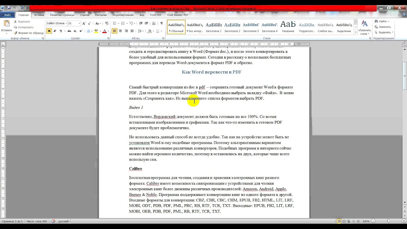Decrease paragraph indent icon
Image resolution: width=407 pixels, height=229 pixels.
point(141,24)
